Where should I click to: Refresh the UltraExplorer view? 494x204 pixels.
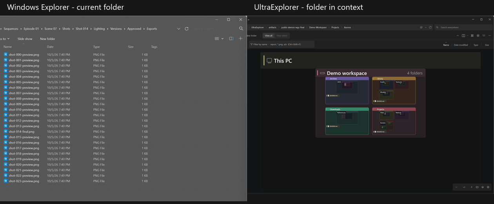tap(430, 27)
